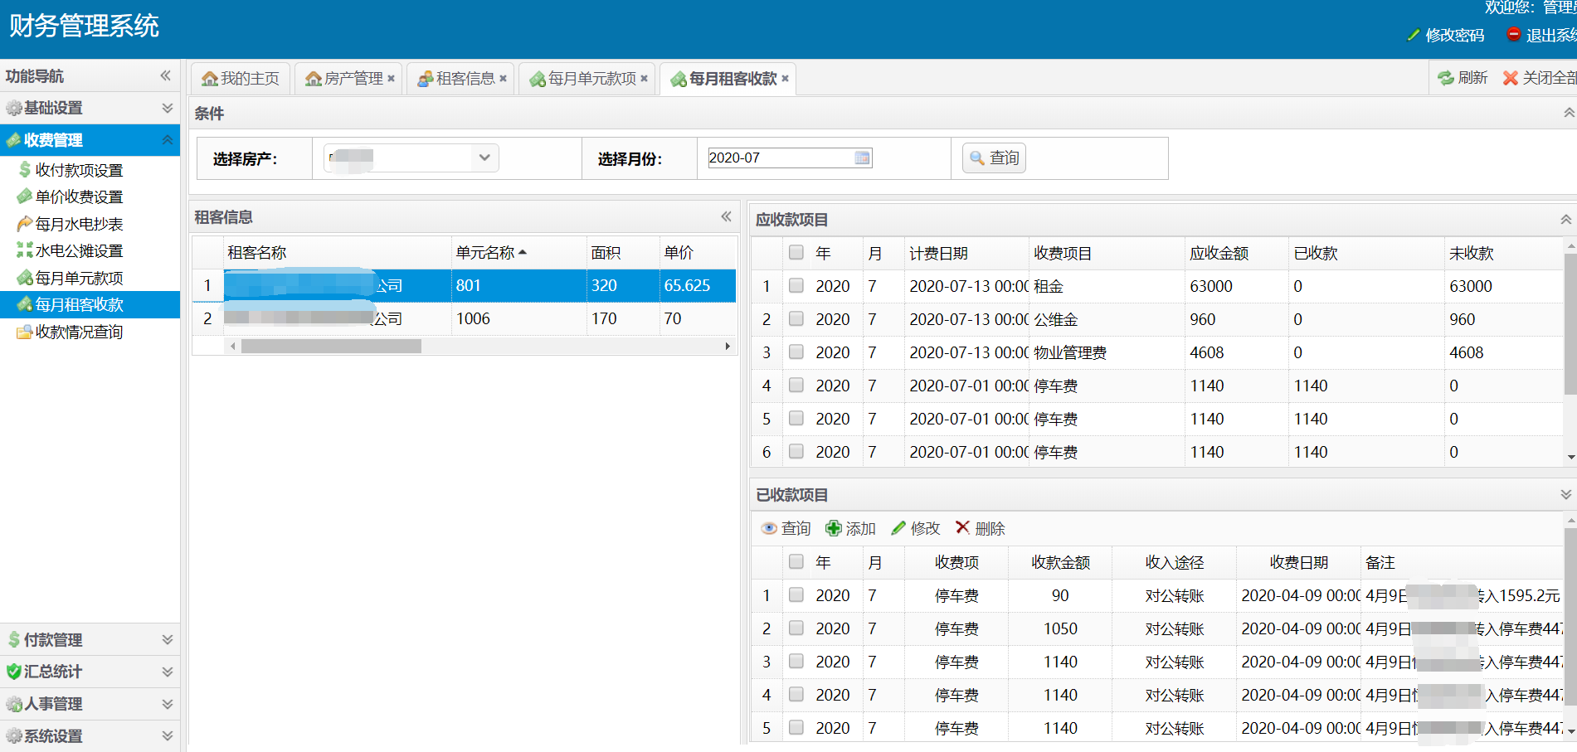Check the 公维金 row checkbox
This screenshot has width=1577, height=752.
796,318
